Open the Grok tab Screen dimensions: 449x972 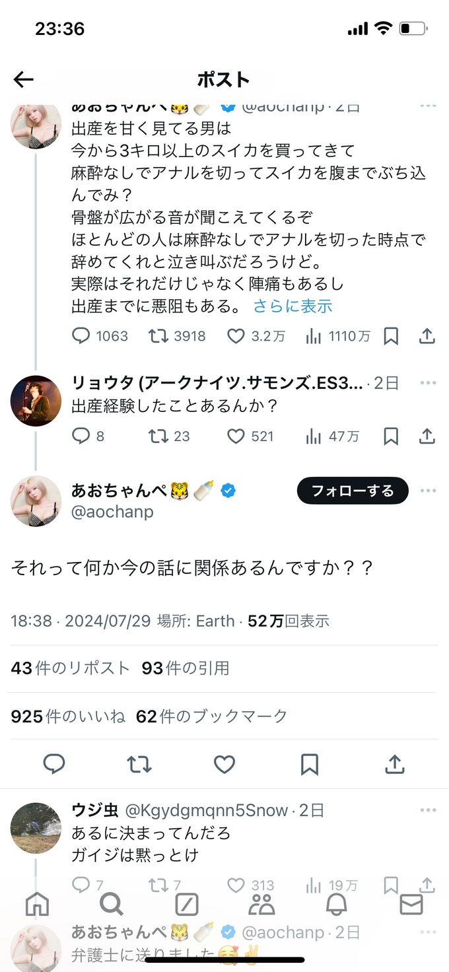click(187, 905)
